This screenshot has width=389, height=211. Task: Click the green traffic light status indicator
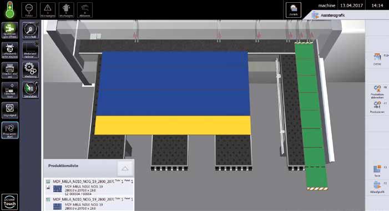tap(9, 10)
